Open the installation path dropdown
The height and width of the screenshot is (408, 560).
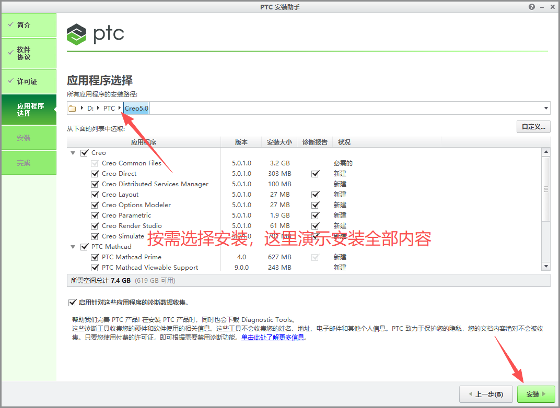click(546, 108)
